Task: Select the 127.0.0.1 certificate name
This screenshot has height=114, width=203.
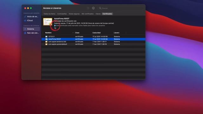Action: 51,37
